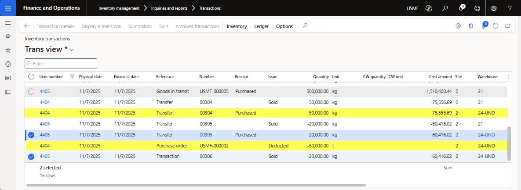521x190 pixels.
Task: Open Copilot icon in top bar
Action: click(429, 8)
